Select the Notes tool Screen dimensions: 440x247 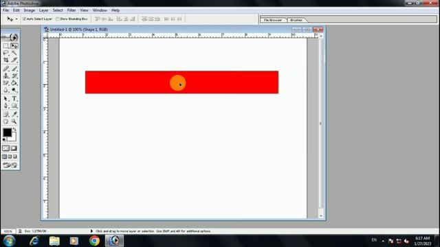point(6,115)
